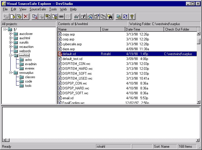This screenshot has width=202, height=150.
Task: Click the yellow question mark Help icon
Action: pyautogui.click(x=132, y=16)
